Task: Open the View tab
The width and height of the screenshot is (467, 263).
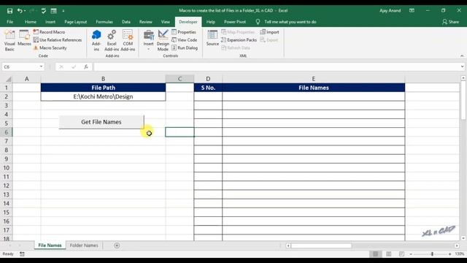Action: point(166,22)
